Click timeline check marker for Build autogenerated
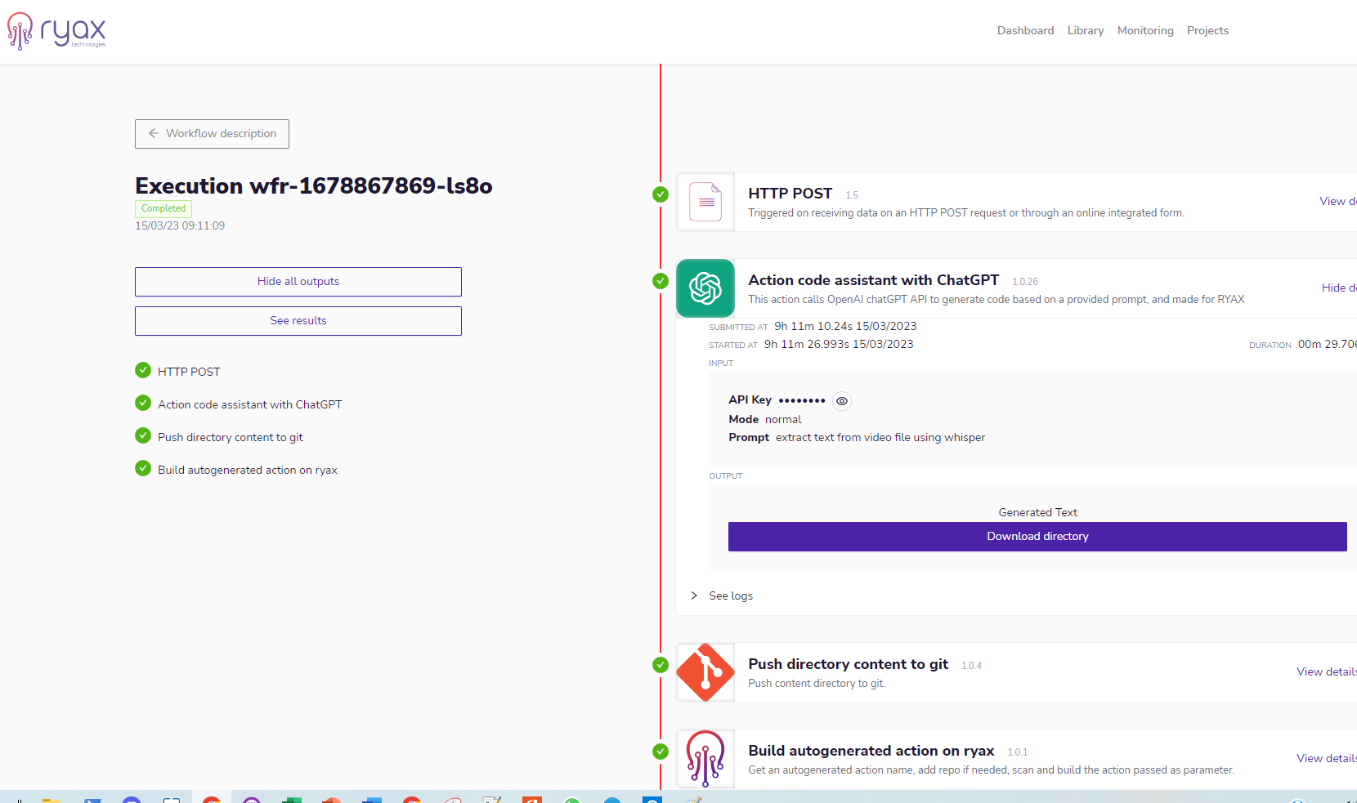Screen dimensions: 1357x803 click(661, 752)
